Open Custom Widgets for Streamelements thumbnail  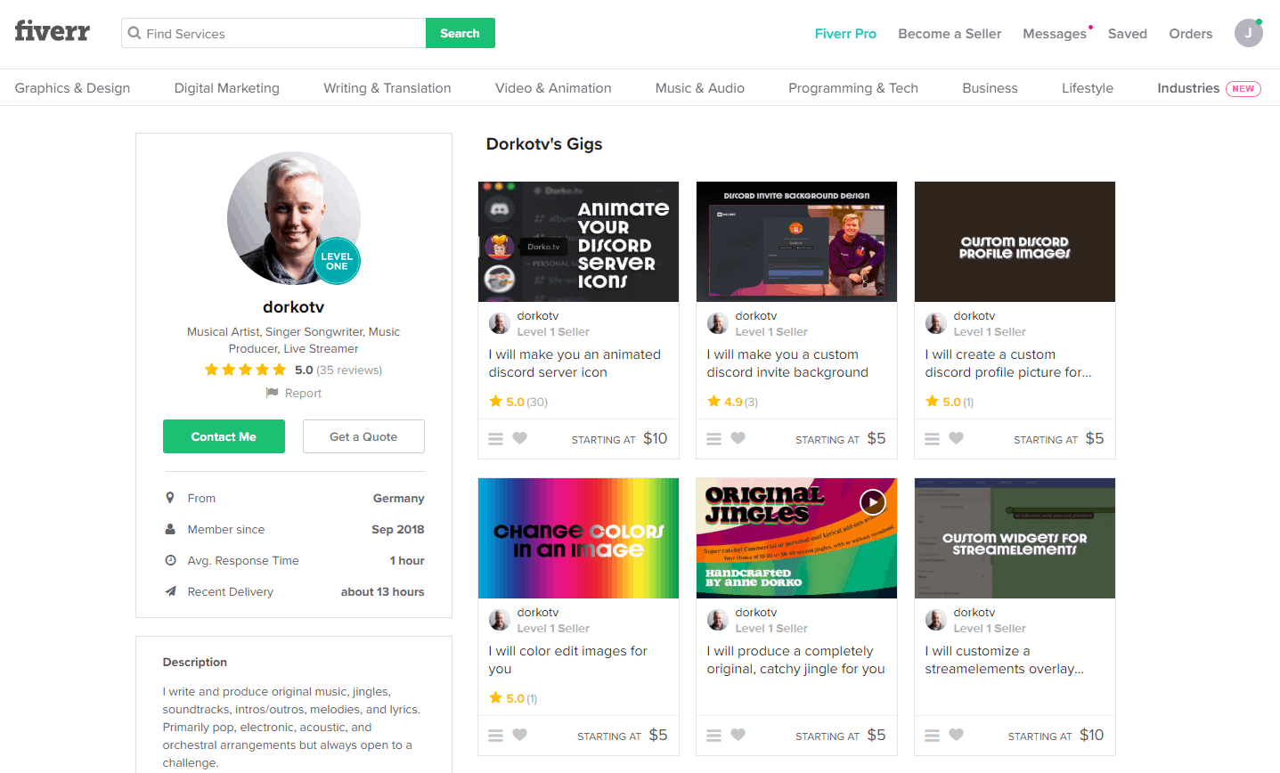[x=1015, y=538]
